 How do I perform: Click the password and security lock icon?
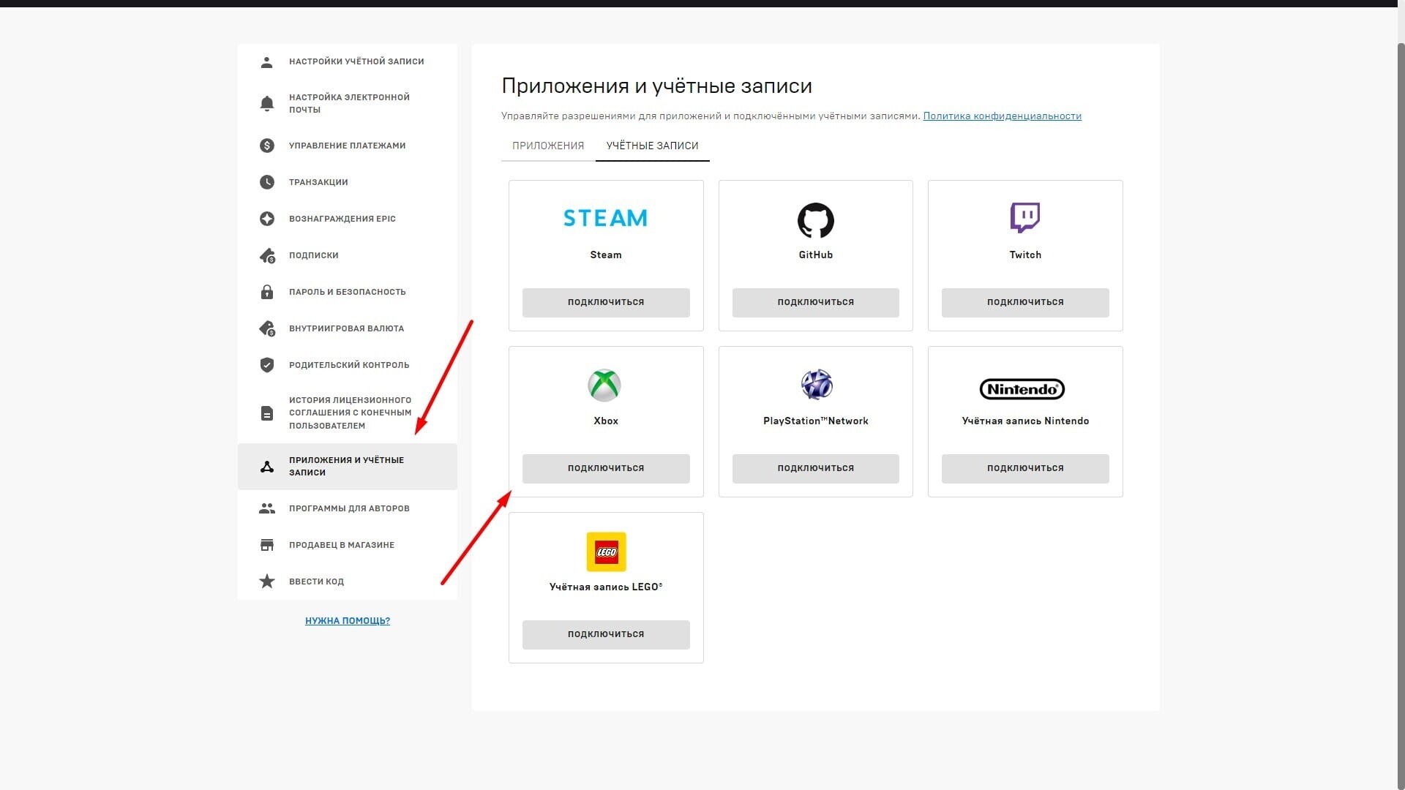[267, 292]
